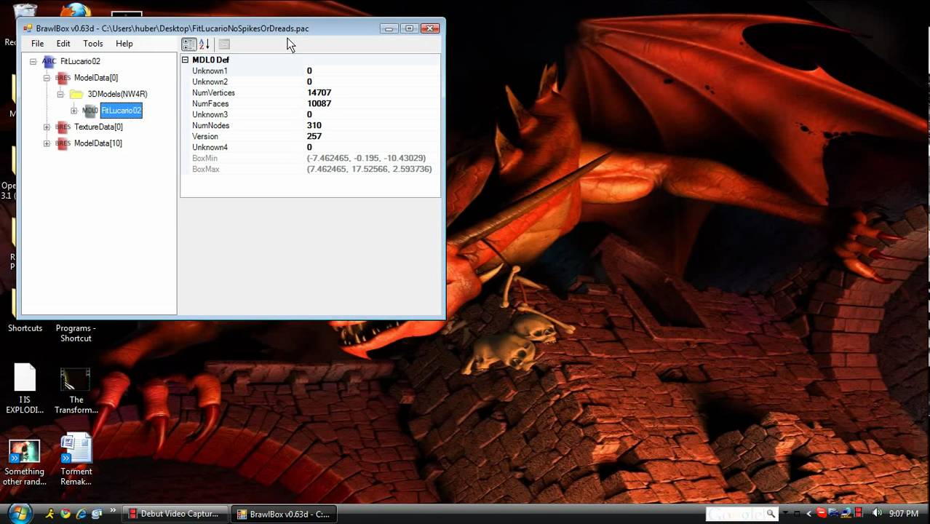Image resolution: width=930 pixels, height=524 pixels.
Task: Collapse the ModelData[0] tree node
Action: coord(47,78)
